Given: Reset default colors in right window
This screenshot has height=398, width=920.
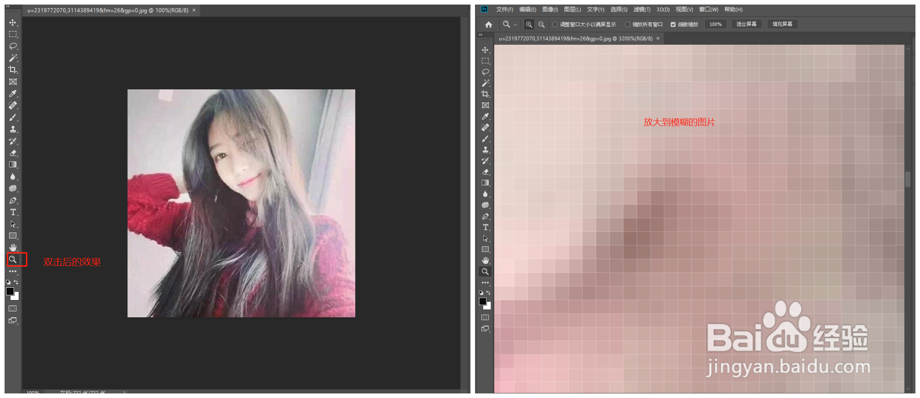Looking at the screenshot, I should click(481, 293).
